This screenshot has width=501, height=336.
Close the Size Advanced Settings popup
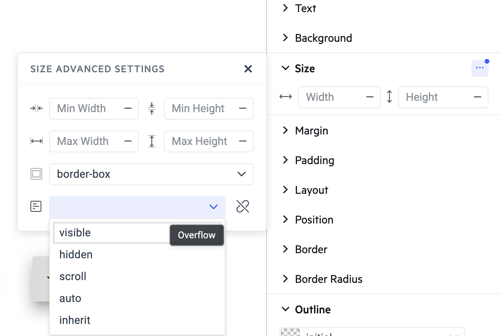click(x=248, y=69)
